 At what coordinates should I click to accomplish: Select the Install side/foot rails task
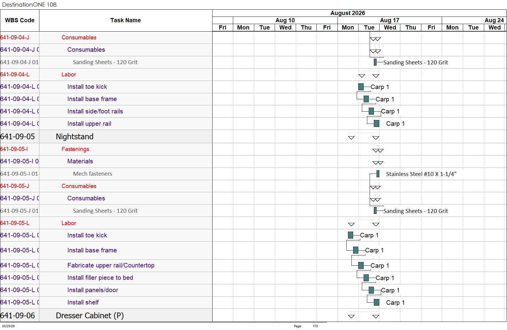95,111
